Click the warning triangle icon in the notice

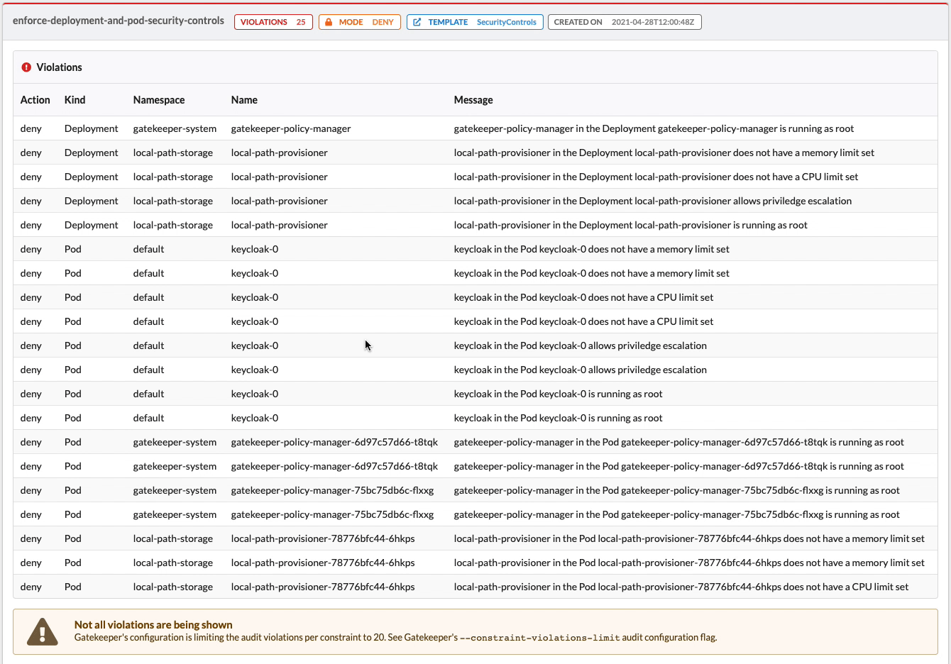pos(43,631)
